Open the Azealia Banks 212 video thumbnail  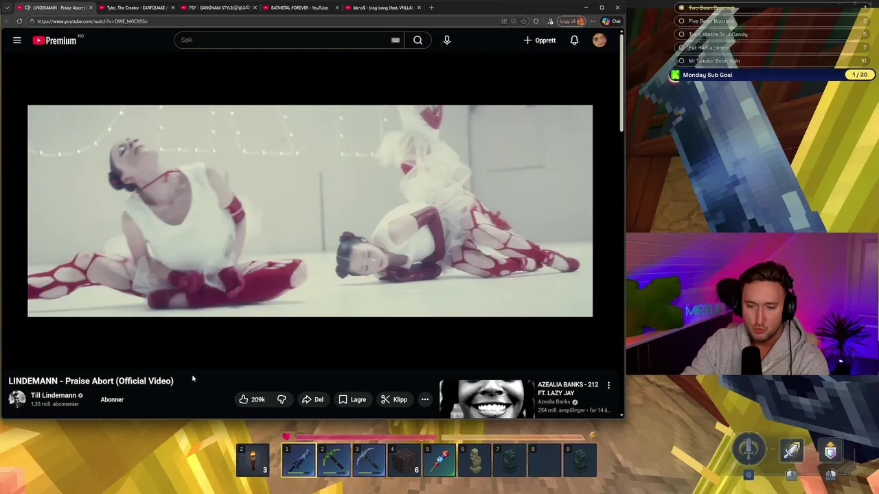[487, 399]
